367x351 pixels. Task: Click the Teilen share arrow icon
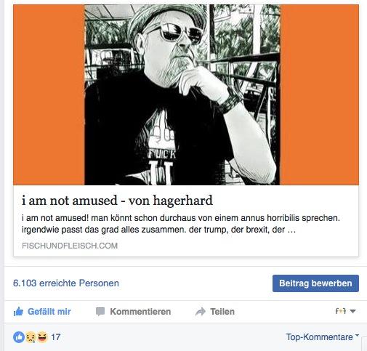click(201, 312)
